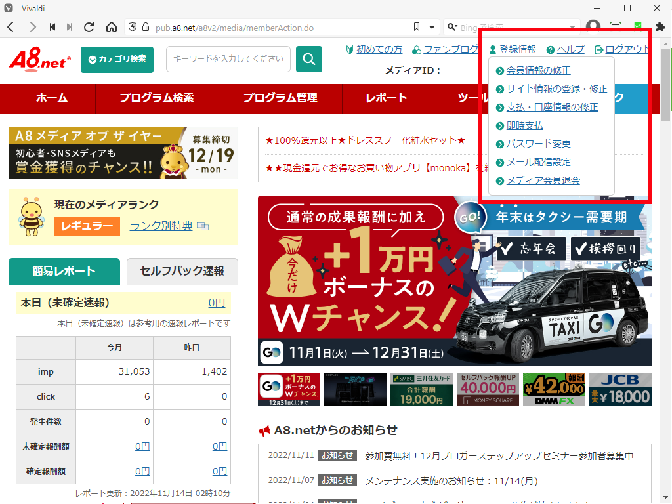Open the メンテナンス実施のお知らせ news item

(x=451, y=481)
